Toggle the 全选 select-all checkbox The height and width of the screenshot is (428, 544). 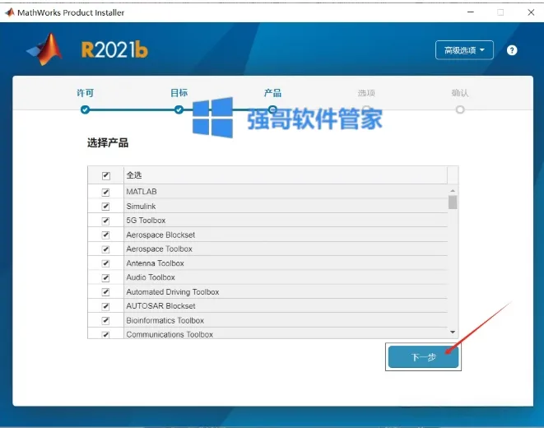106,175
